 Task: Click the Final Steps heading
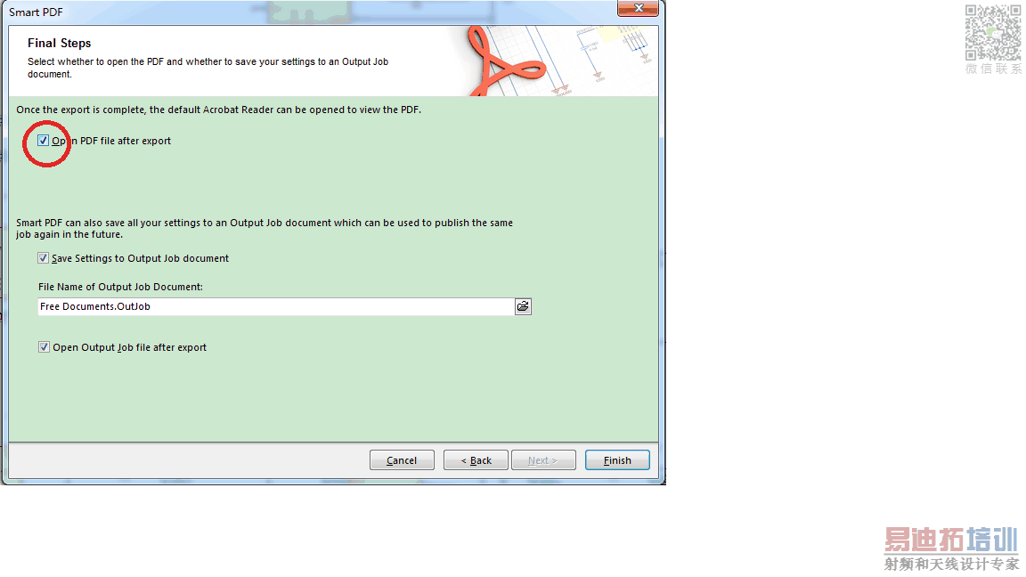tap(59, 43)
